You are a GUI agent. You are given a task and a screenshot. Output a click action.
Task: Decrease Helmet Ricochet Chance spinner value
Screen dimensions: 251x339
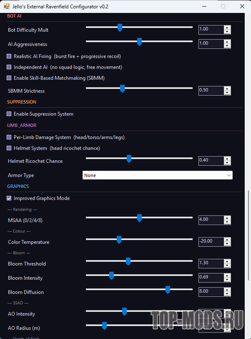coord(227,163)
